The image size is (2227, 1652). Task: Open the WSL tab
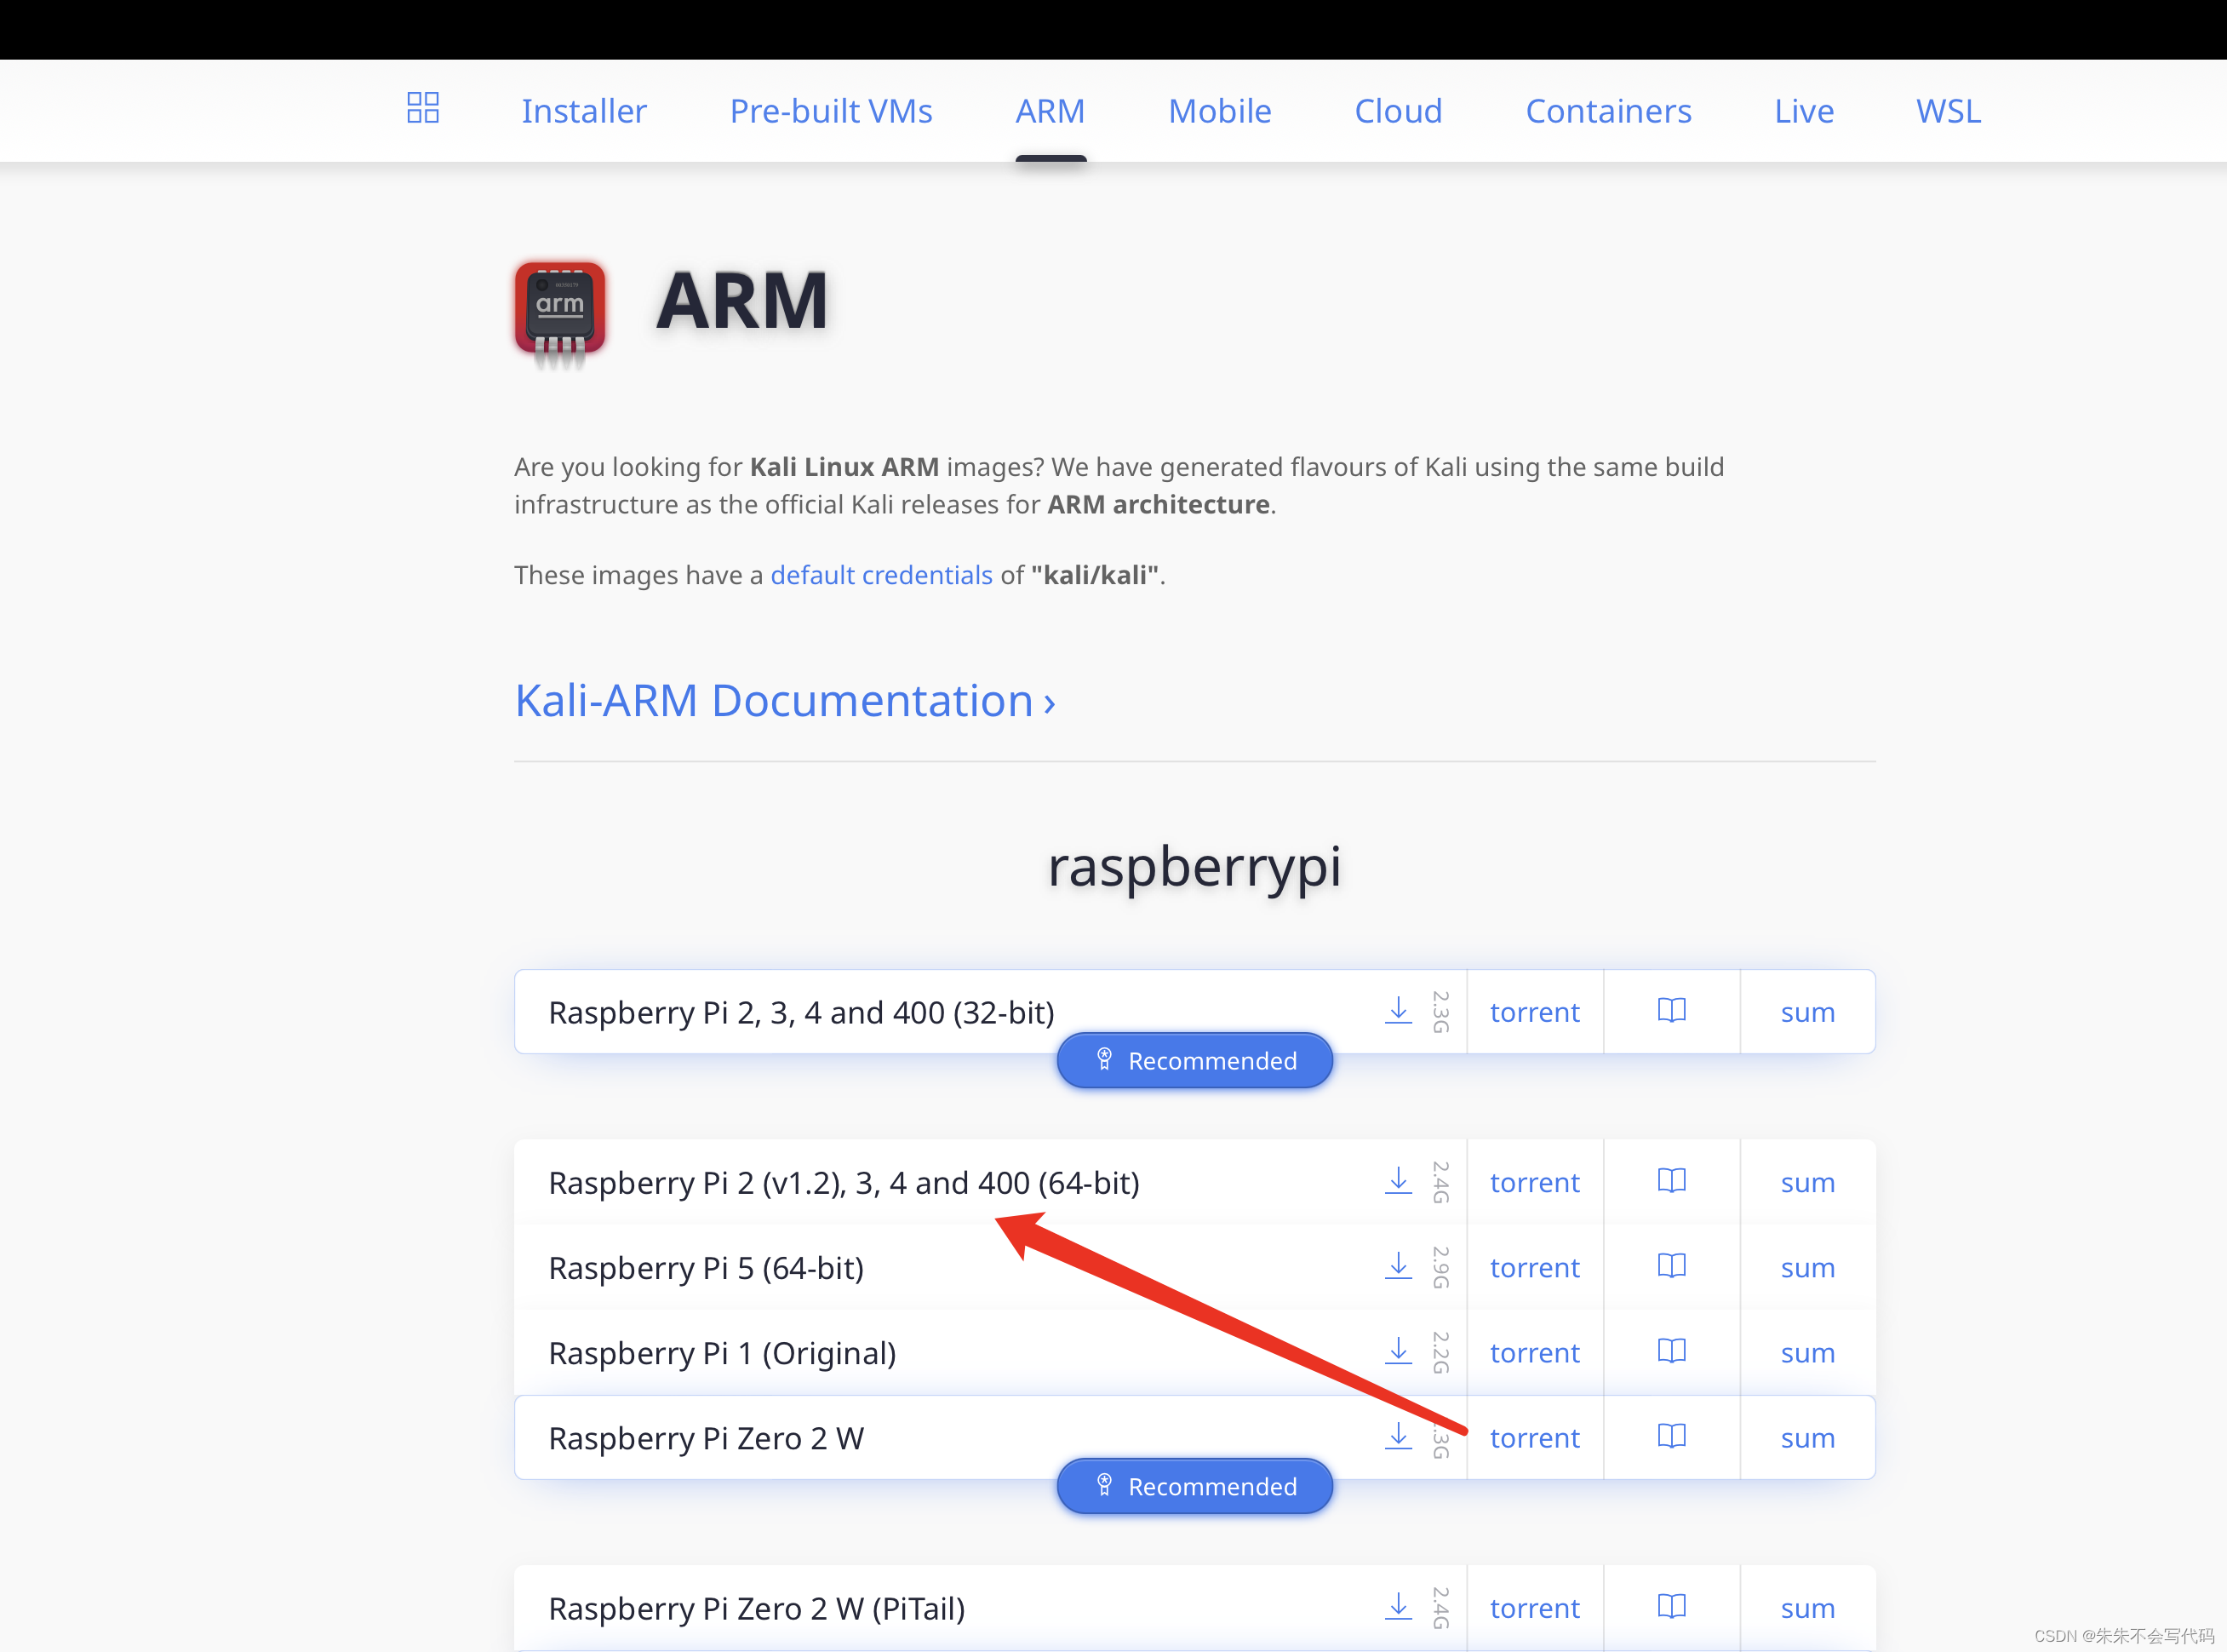1948,111
